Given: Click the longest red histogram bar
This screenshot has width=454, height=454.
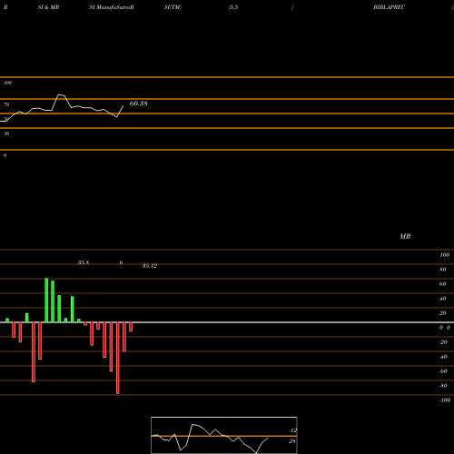Looking at the screenshot, I should [118, 358].
